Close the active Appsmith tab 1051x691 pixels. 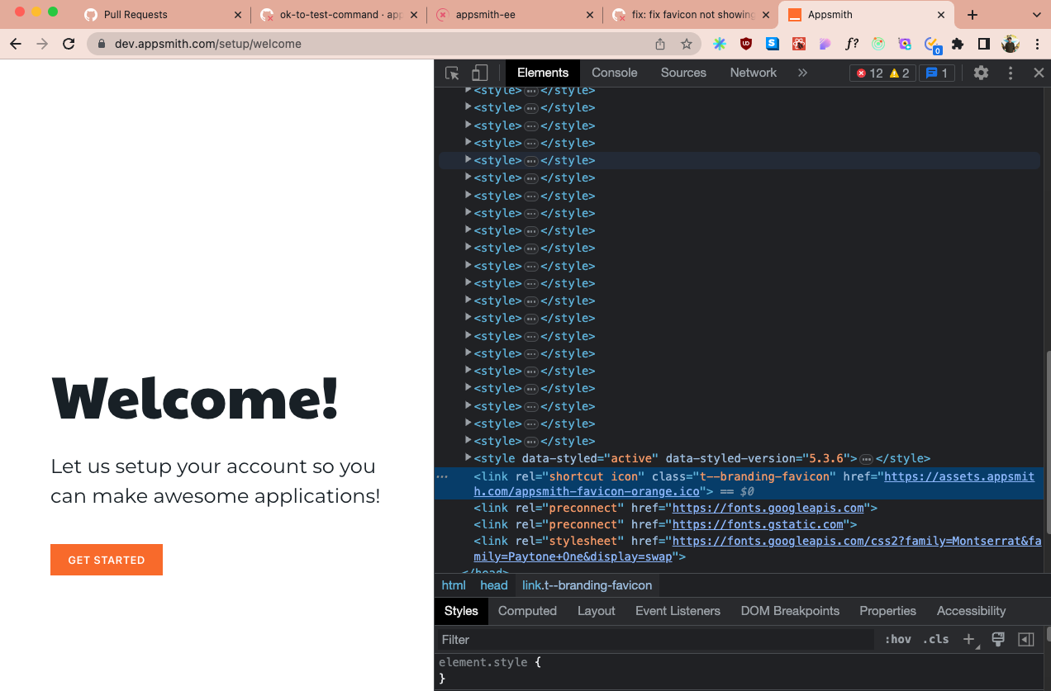(941, 15)
